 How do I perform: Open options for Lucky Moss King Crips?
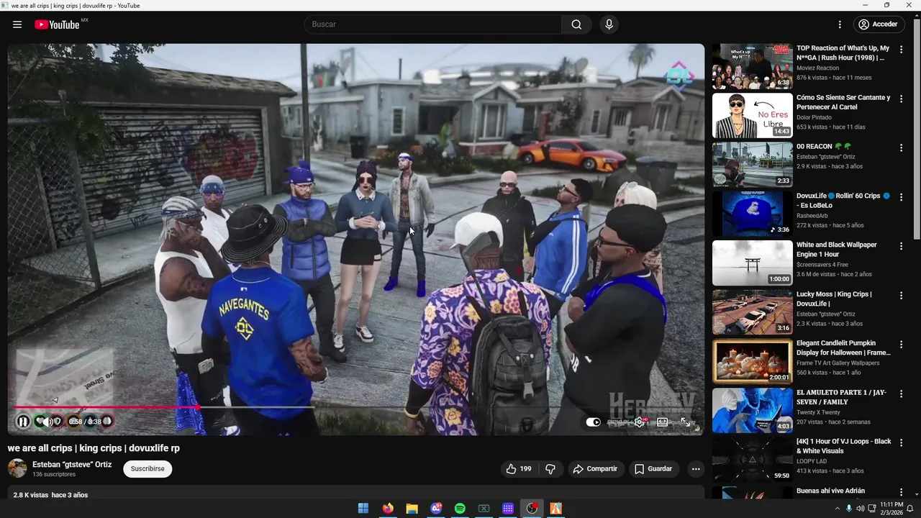pos(901,295)
